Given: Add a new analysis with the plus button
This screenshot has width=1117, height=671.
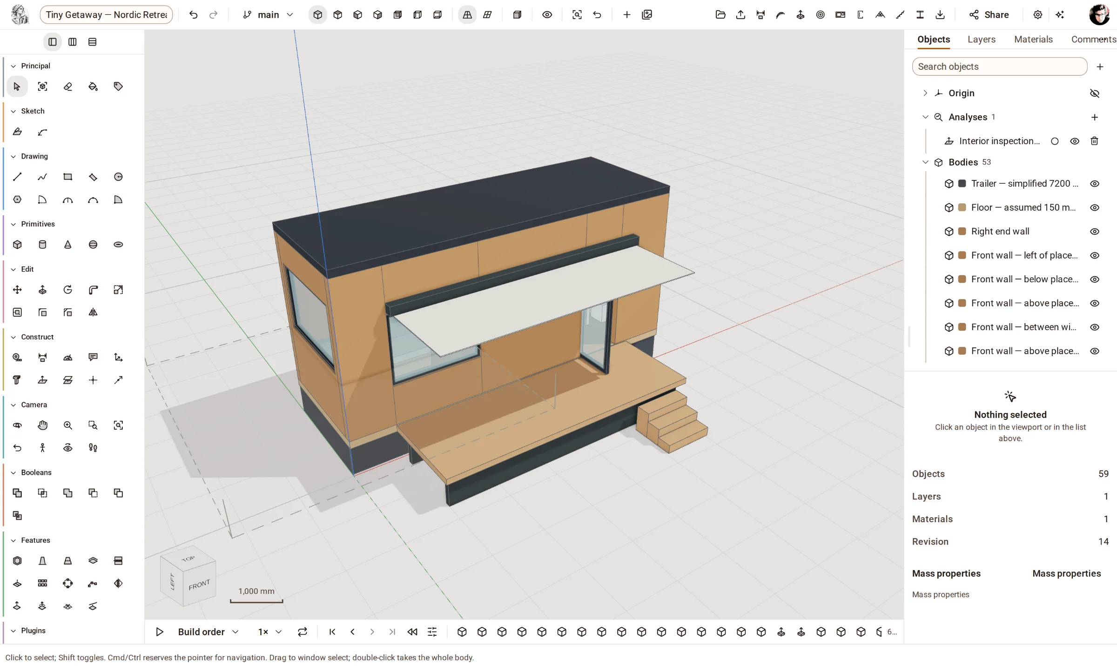Looking at the screenshot, I should [1095, 118].
